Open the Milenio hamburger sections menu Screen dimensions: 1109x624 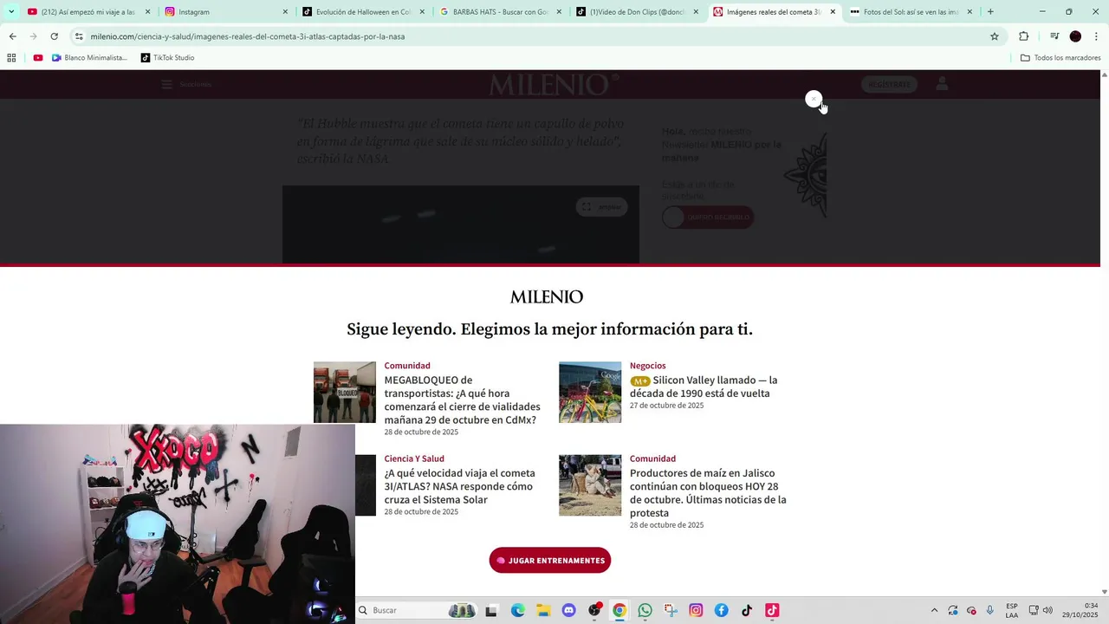[166, 84]
